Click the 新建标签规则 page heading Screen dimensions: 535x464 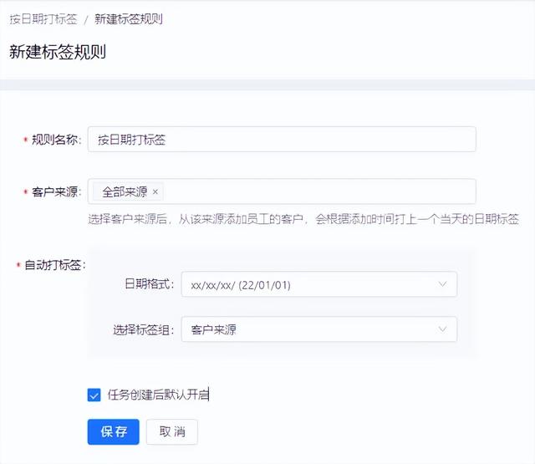coord(57,52)
